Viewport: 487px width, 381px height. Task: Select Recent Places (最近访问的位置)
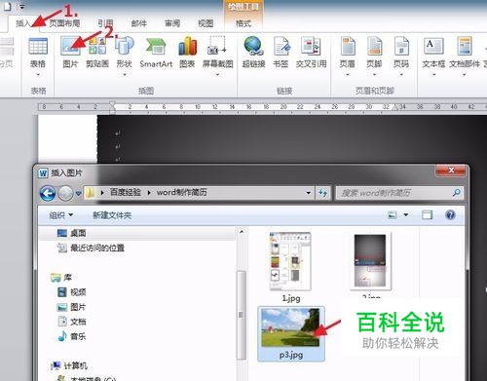tap(91, 248)
